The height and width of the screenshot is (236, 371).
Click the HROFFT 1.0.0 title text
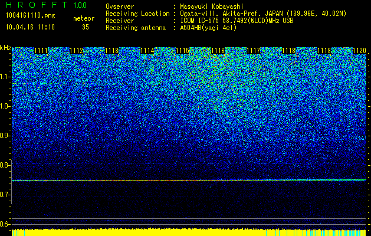point(47,5)
